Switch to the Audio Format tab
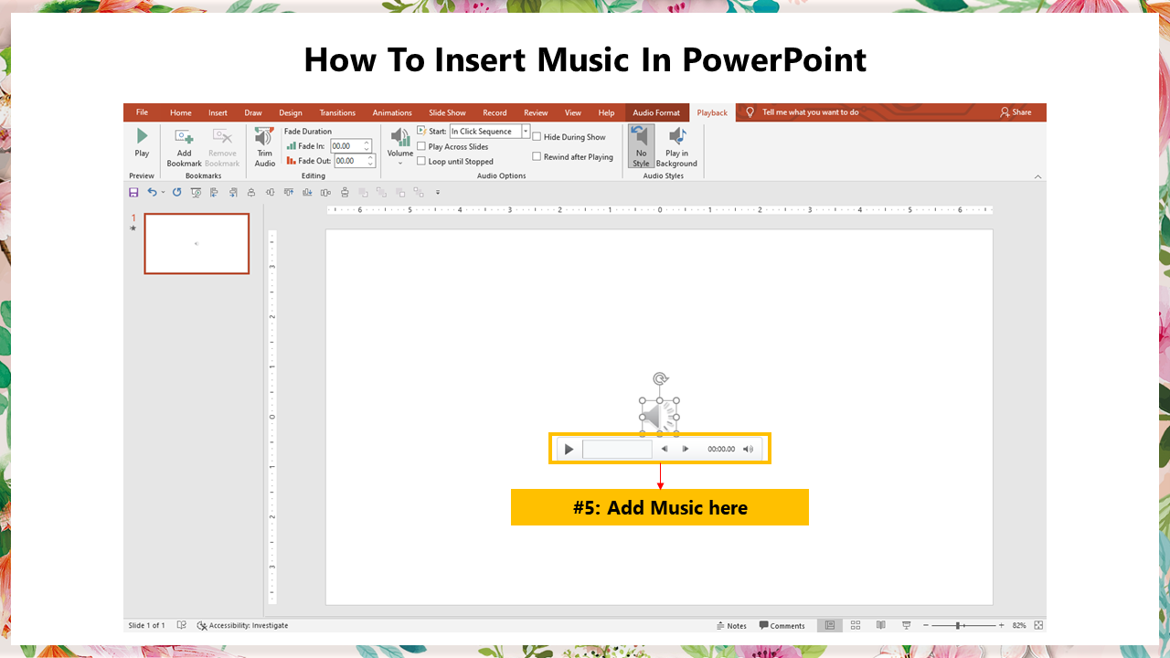 656,112
